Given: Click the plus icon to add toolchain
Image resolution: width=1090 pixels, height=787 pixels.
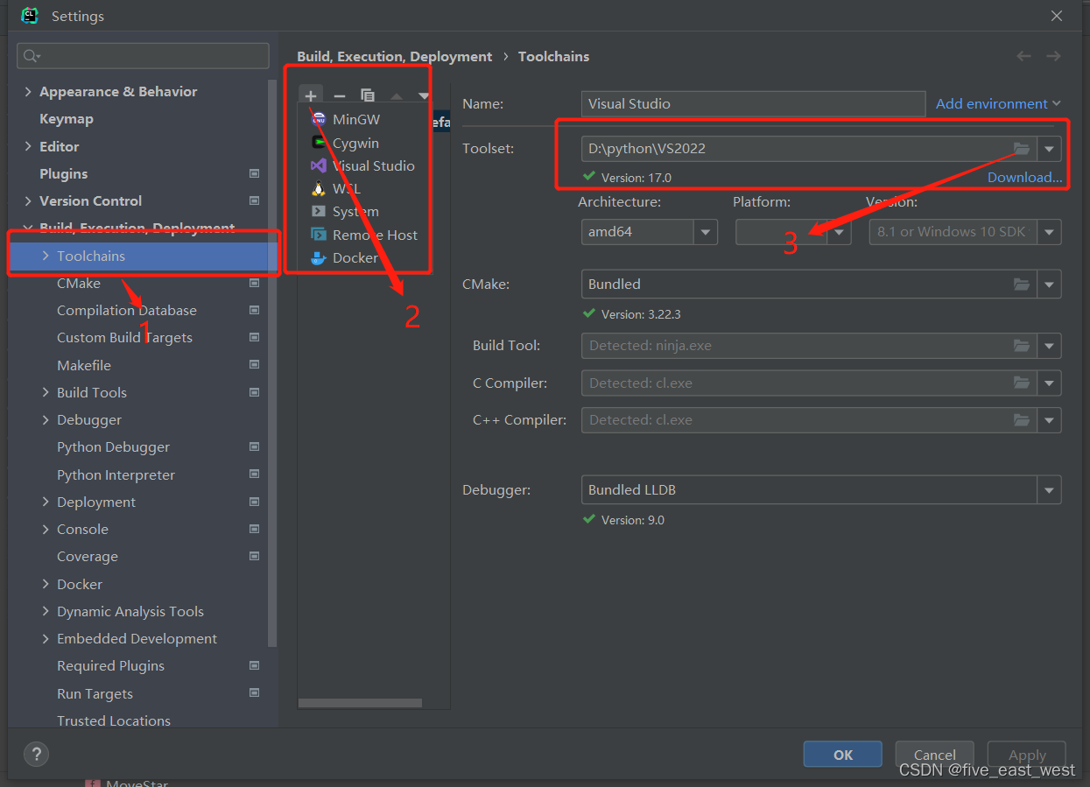Looking at the screenshot, I should (311, 96).
